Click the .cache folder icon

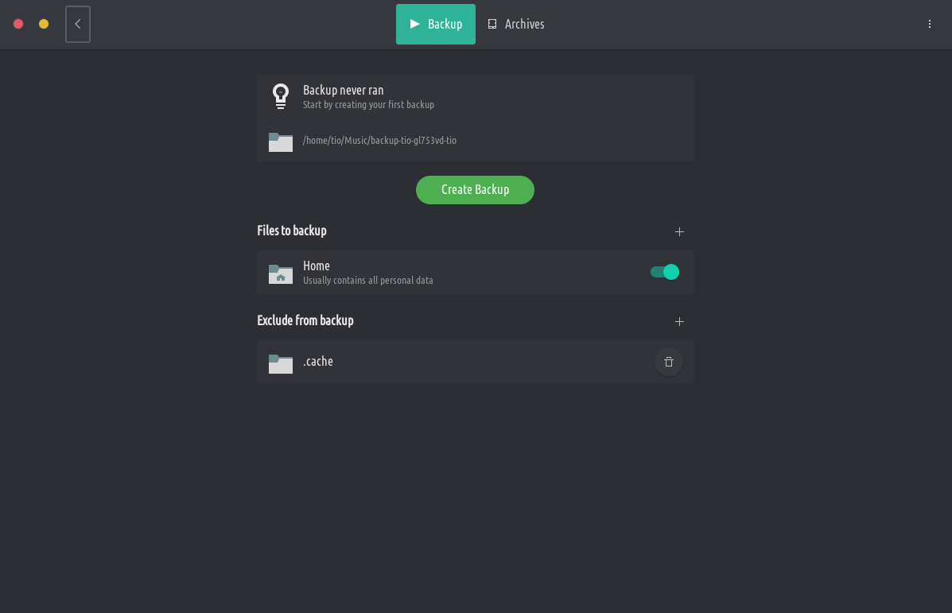pos(281,363)
